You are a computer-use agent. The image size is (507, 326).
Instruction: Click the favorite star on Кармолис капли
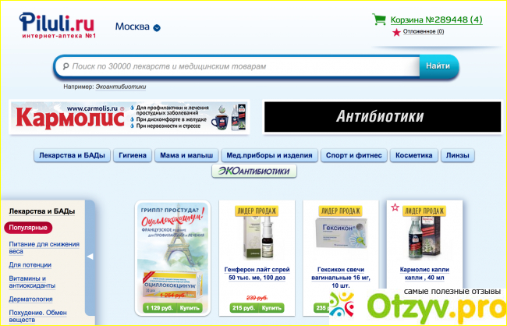coord(394,207)
